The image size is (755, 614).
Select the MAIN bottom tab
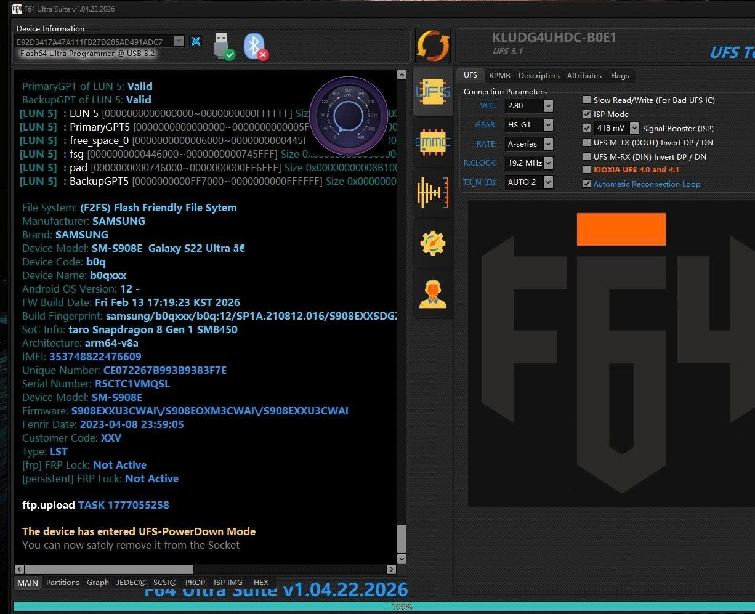point(28,583)
